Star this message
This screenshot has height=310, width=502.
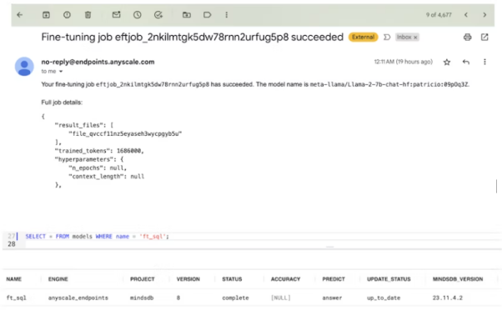tap(447, 62)
